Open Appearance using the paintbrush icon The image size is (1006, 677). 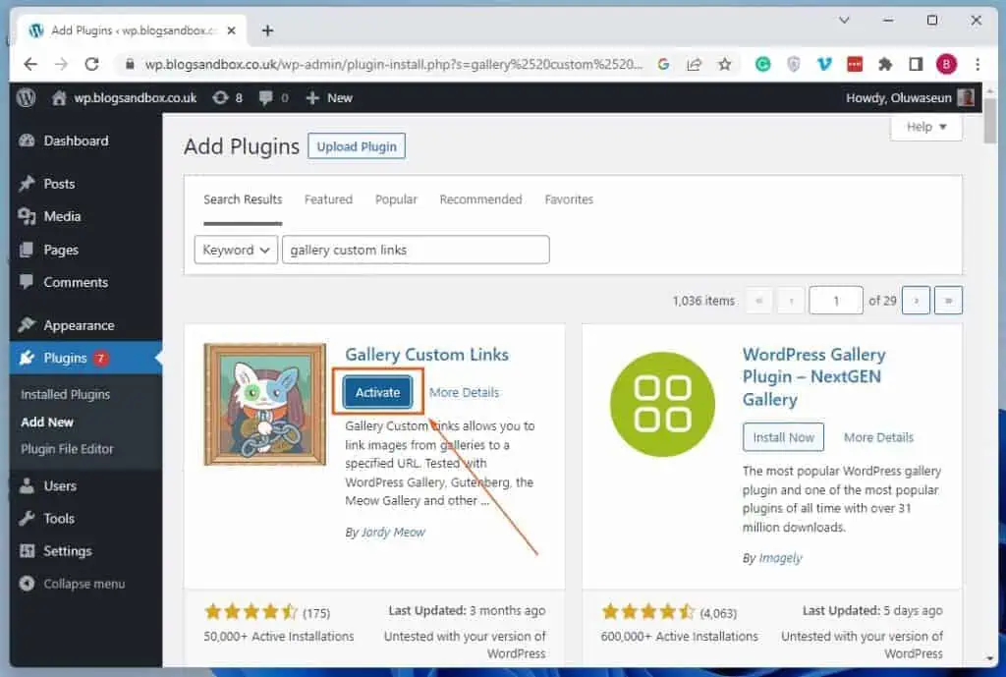[x=26, y=324]
